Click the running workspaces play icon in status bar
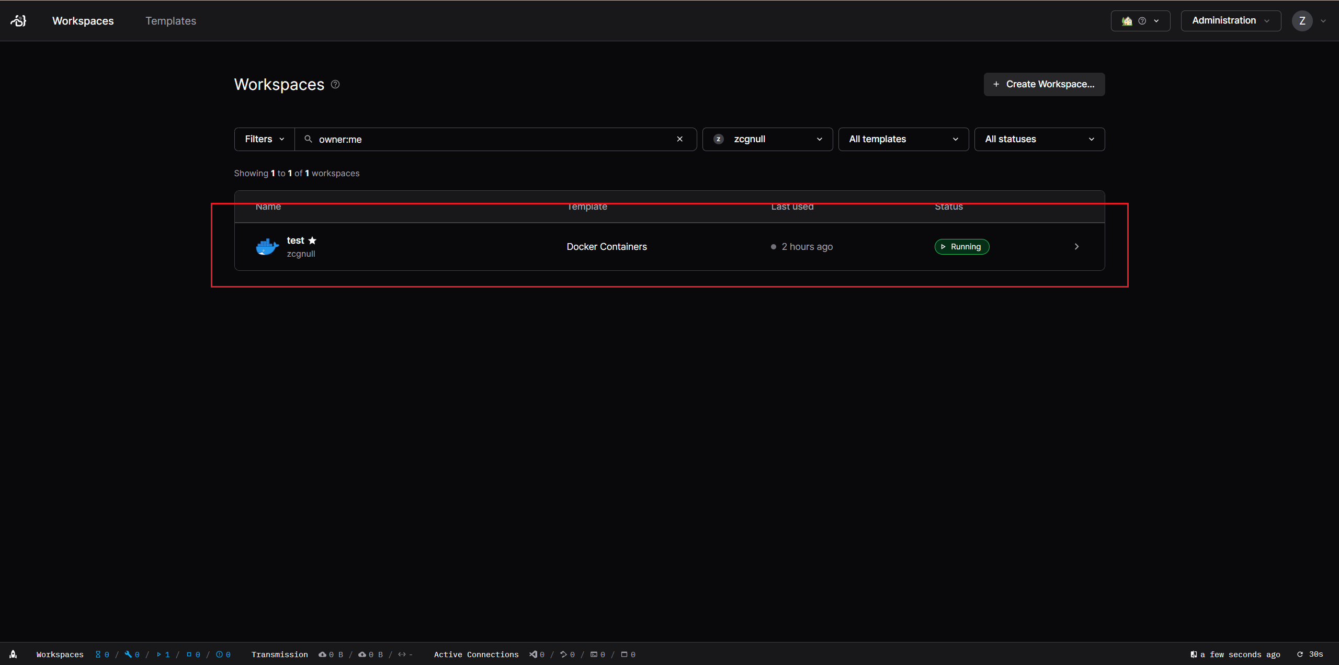The width and height of the screenshot is (1339, 665). pyautogui.click(x=158, y=654)
